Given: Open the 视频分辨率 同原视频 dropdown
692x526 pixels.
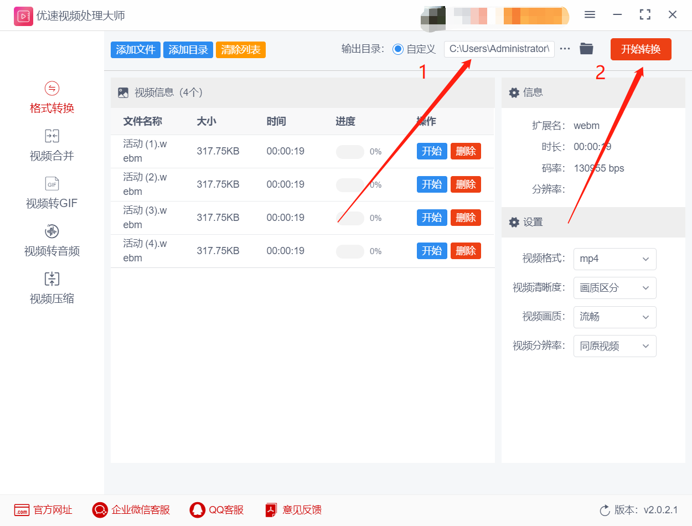Looking at the screenshot, I should (614, 346).
